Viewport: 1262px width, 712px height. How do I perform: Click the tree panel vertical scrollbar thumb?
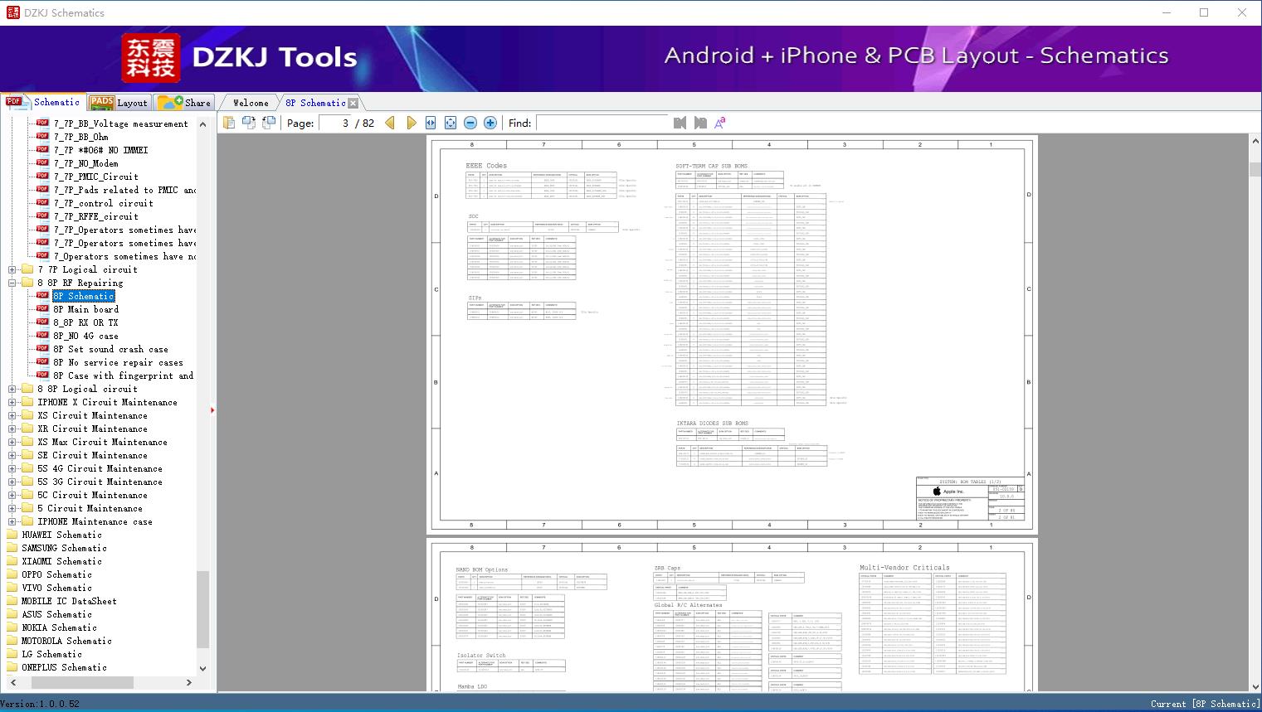(202, 609)
